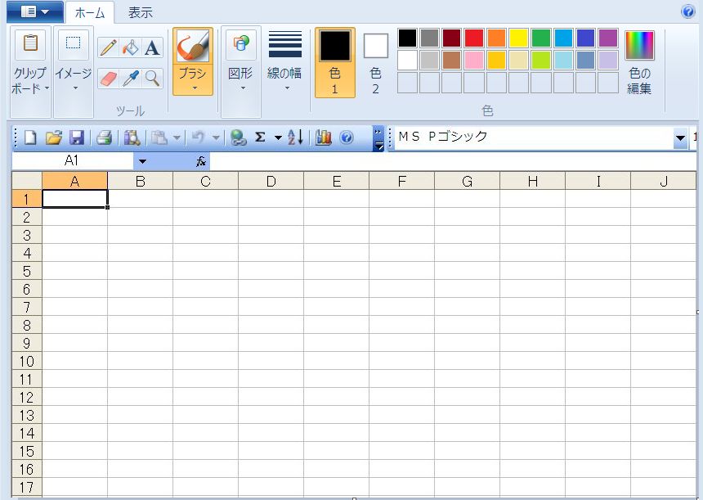Switch to the 表示 tab

tap(140, 12)
